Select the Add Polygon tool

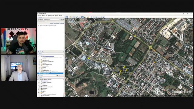click(x=72, y=17)
